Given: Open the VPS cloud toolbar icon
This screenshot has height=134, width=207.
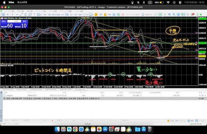Looking at the screenshot, I should [114, 15].
